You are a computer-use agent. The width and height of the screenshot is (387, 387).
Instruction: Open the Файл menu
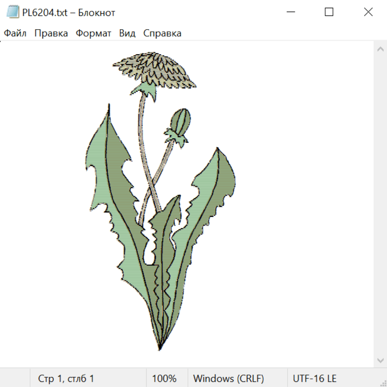click(15, 33)
